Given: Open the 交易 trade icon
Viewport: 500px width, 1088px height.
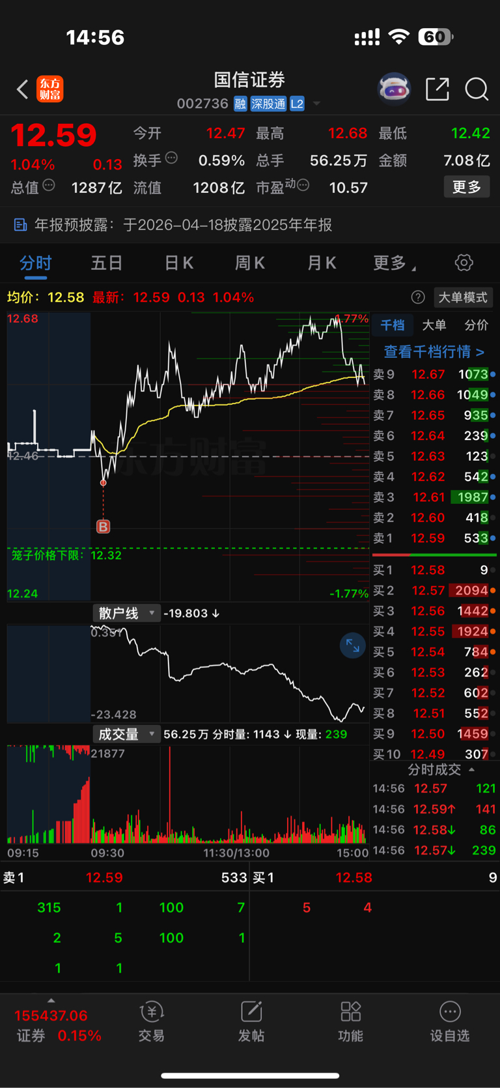Looking at the screenshot, I should 152,1022.
